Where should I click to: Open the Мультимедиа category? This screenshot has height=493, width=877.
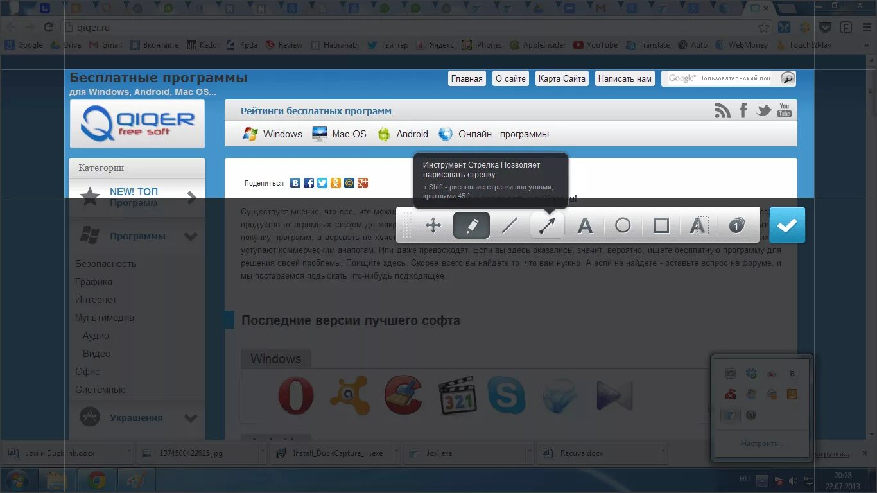[105, 318]
